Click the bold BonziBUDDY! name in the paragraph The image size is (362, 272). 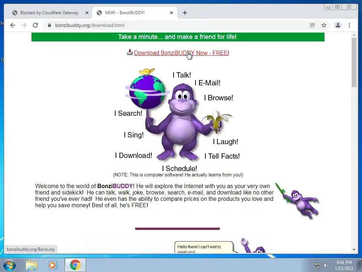tap(116, 186)
